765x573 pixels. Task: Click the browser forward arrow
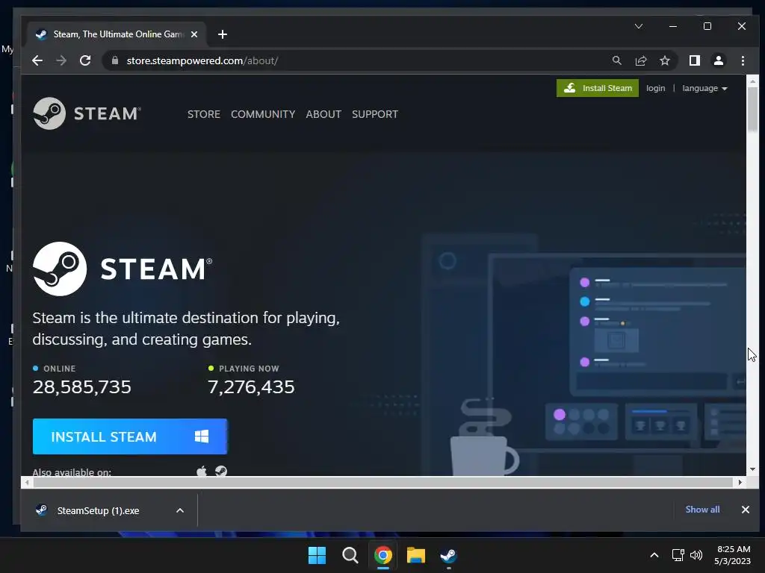[x=61, y=60]
